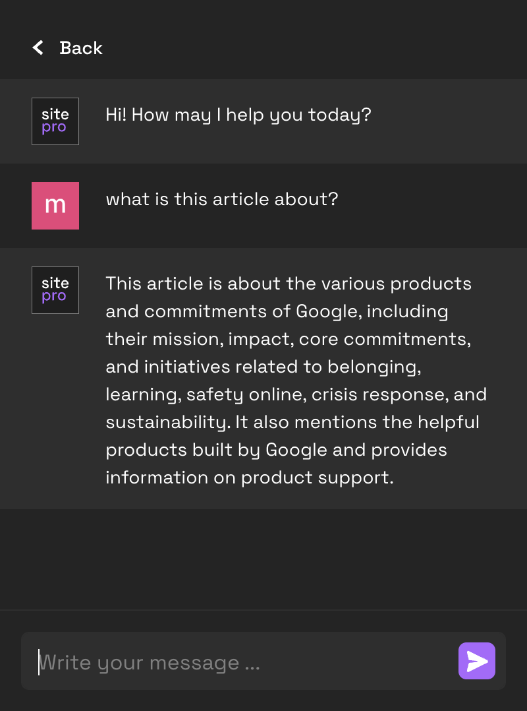Select the pink "m" user avatar

pyautogui.click(x=55, y=206)
